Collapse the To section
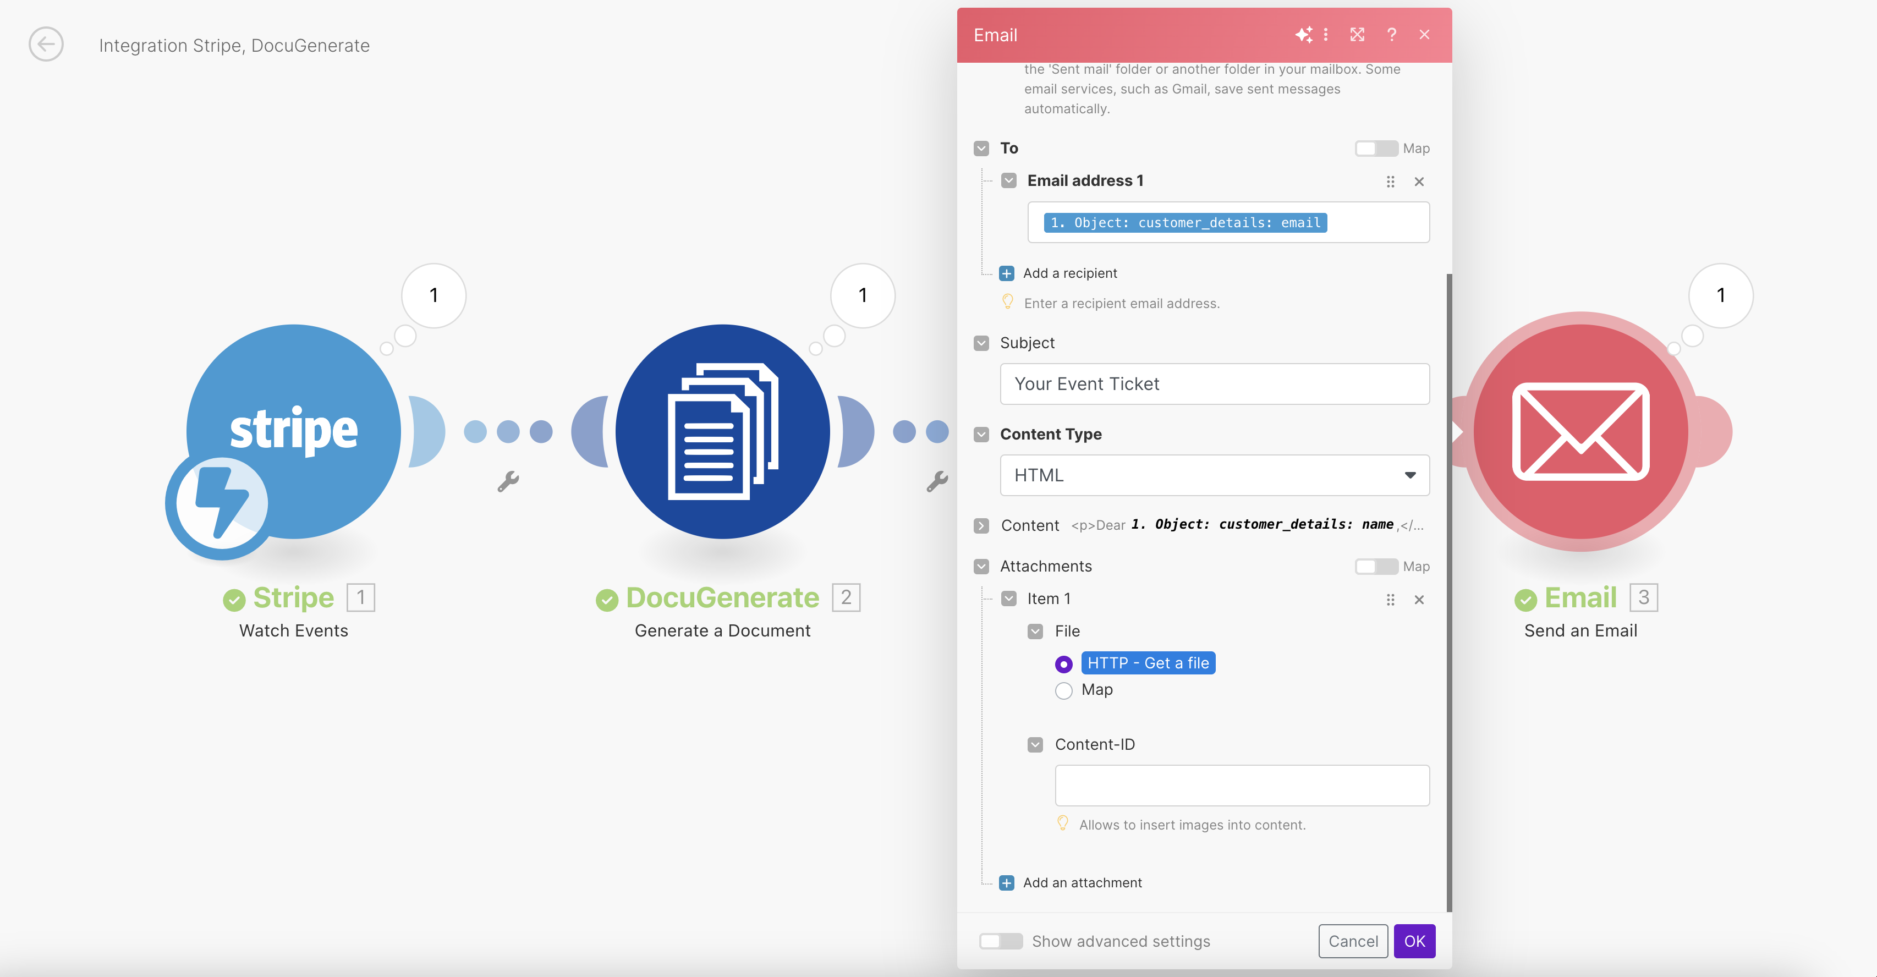 click(x=981, y=149)
